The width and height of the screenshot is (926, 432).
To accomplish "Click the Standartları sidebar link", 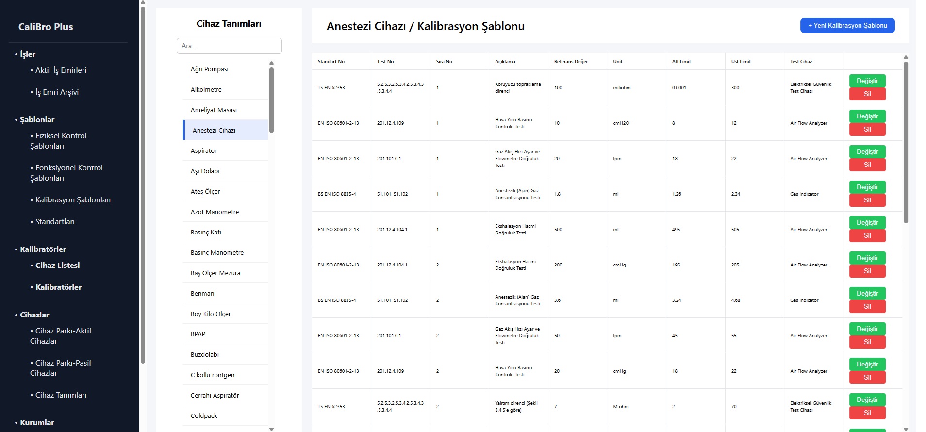I will [x=55, y=222].
